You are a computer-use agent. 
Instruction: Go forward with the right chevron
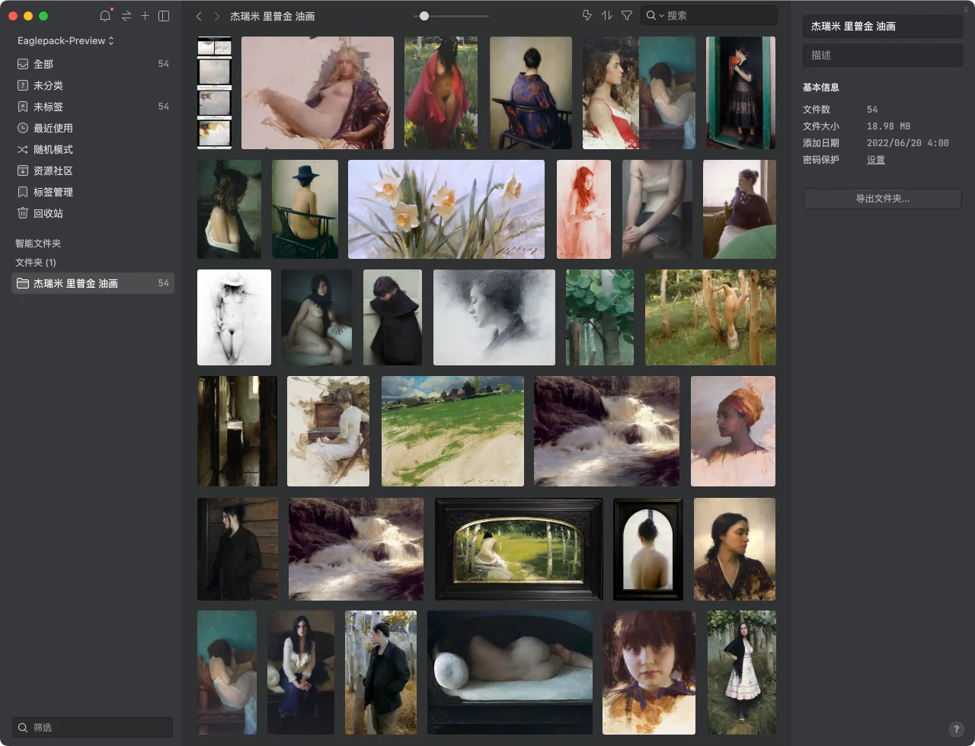click(x=217, y=16)
